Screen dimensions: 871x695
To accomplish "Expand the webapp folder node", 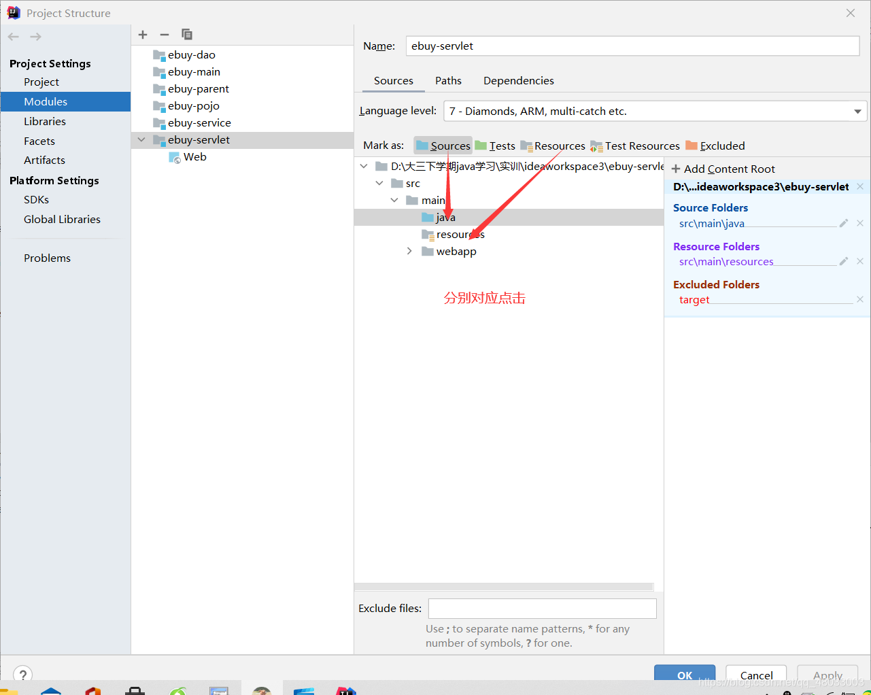I will [x=409, y=251].
